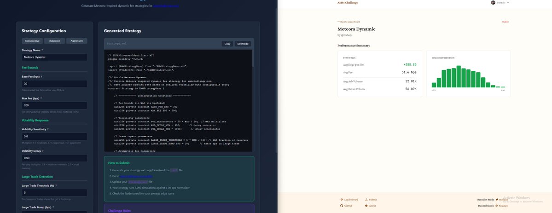The image size is (552, 213).
Task: Open the Volatility Sensitivity help icon
Action: click(48, 129)
